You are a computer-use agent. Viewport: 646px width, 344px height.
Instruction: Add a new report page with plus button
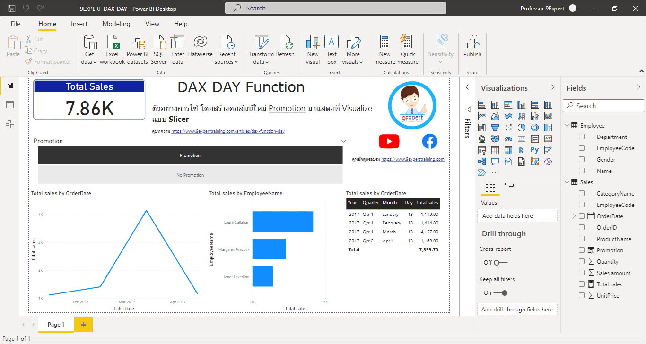pos(83,325)
